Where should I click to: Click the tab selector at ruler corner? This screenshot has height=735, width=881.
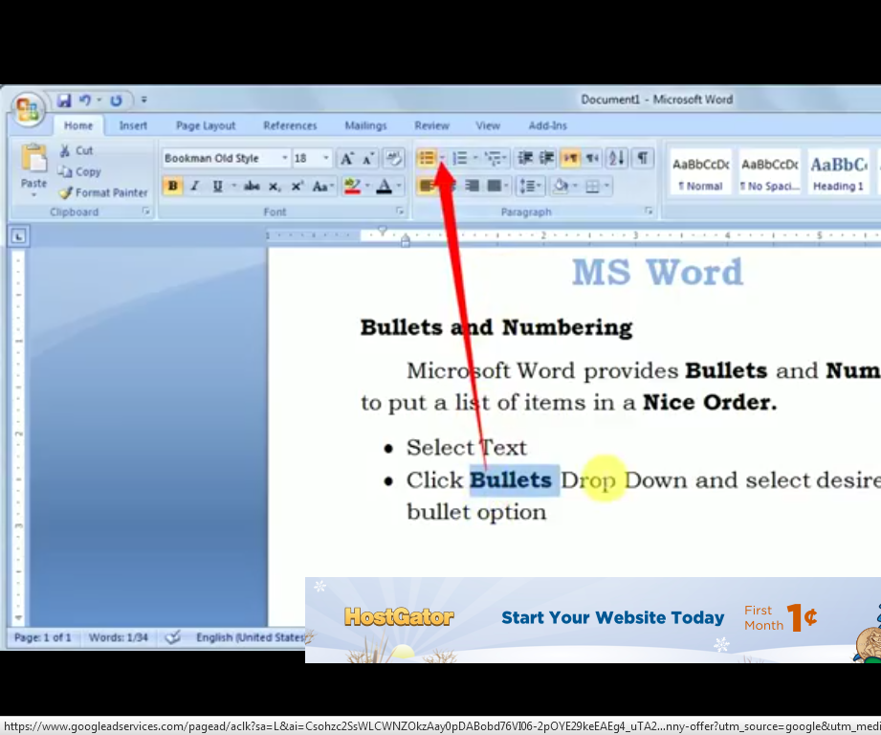(x=18, y=236)
